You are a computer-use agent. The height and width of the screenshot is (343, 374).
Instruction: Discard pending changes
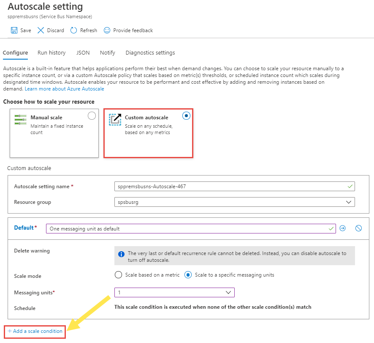[x=50, y=30]
